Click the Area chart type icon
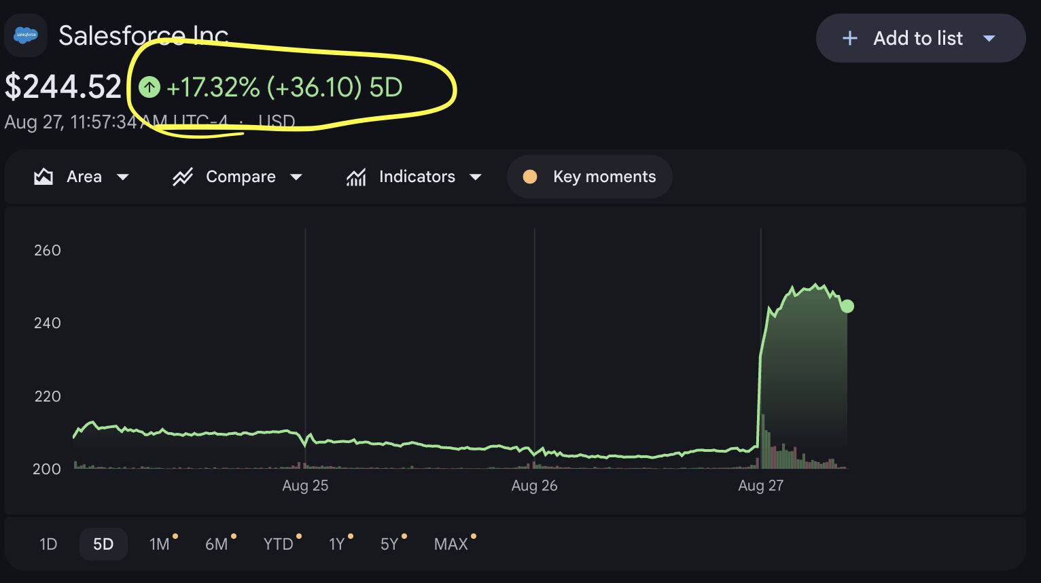Screen dimensions: 1041x583 pyautogui.click(x=43, y=177)
